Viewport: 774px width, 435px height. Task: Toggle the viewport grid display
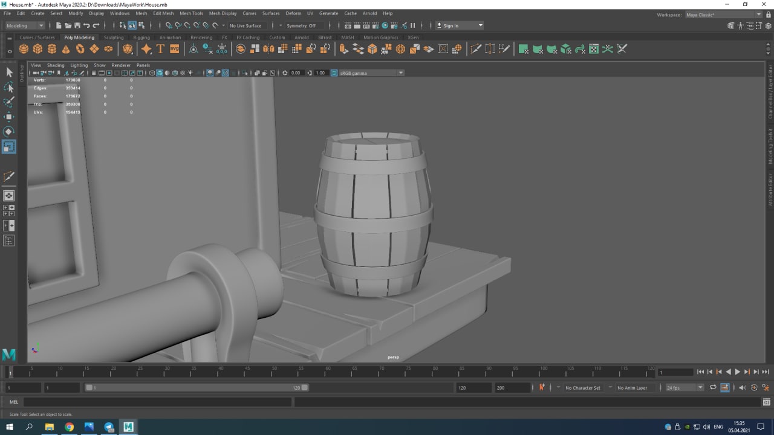point(94,73)
